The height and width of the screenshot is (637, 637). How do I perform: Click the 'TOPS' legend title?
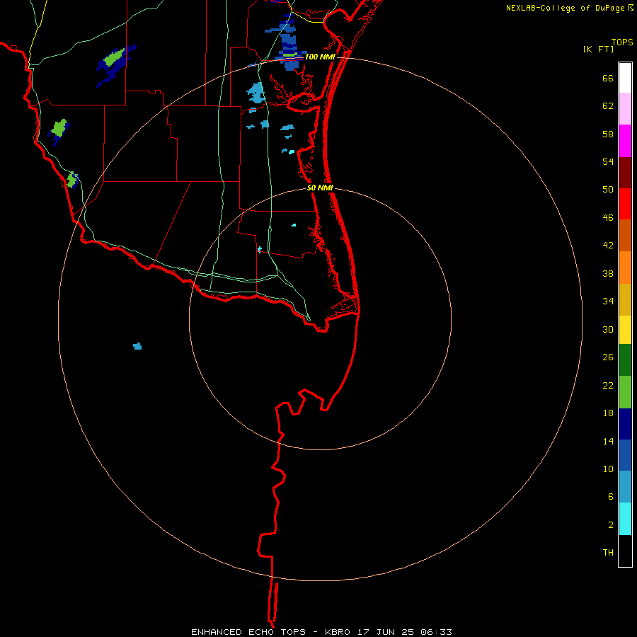[622, 42]
